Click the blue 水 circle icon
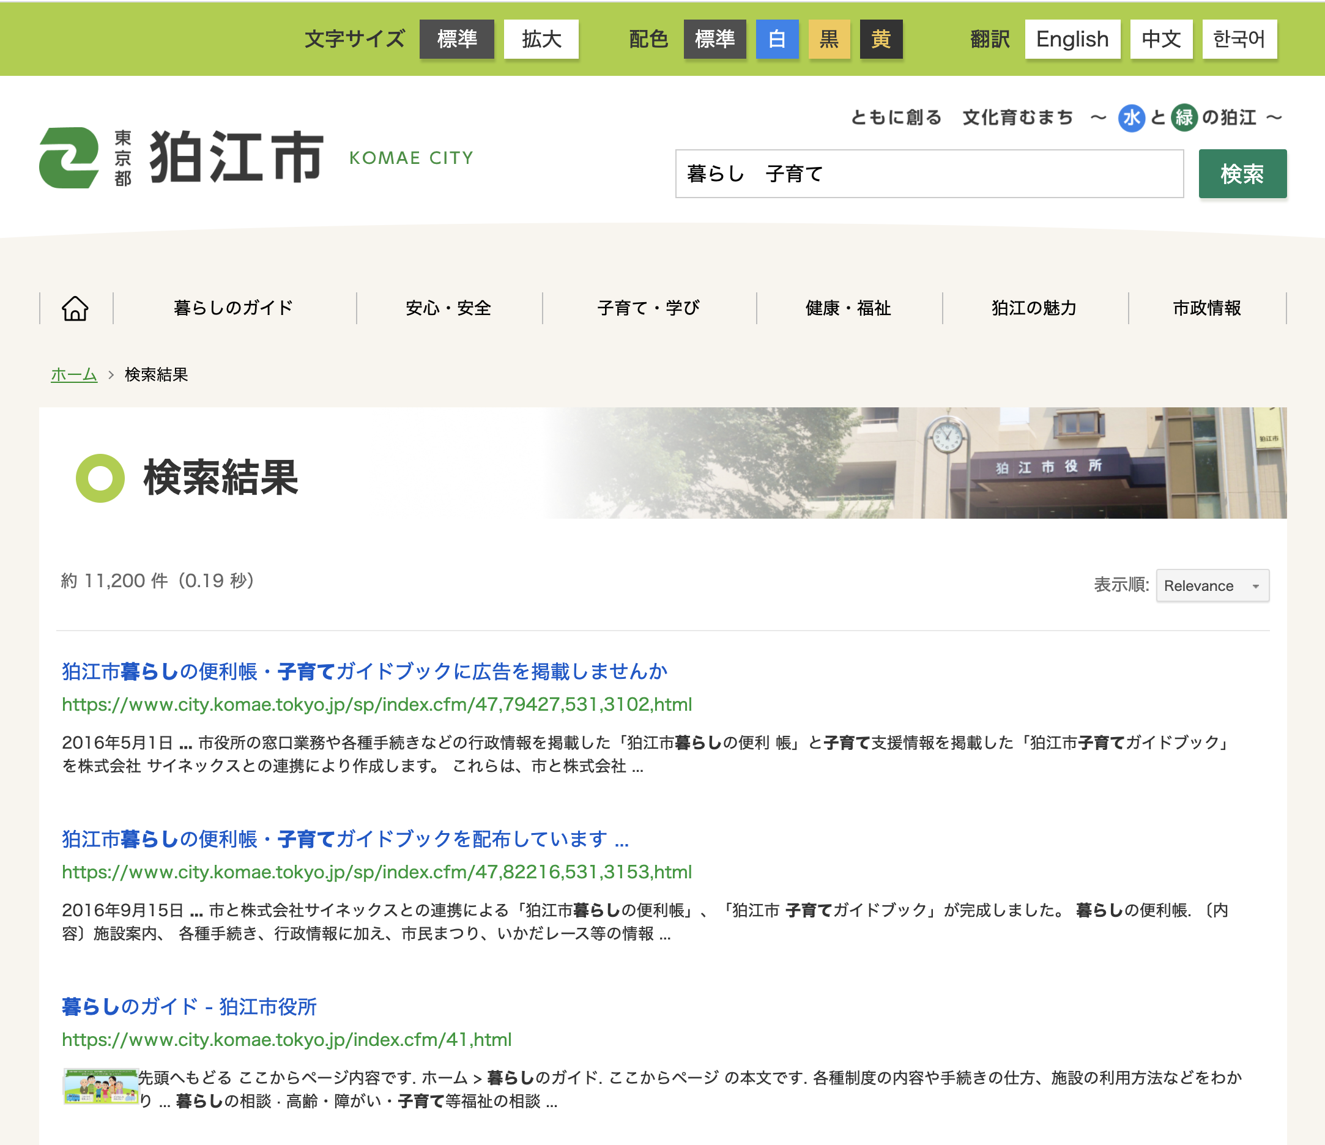This screenshot has height=1145, width=1325. (1131, 117)
